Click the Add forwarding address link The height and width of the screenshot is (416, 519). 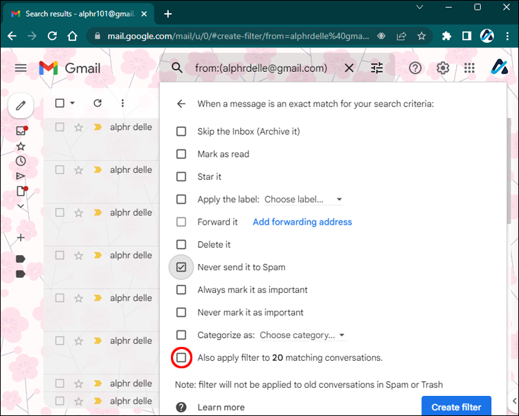(x=302, y=222)
